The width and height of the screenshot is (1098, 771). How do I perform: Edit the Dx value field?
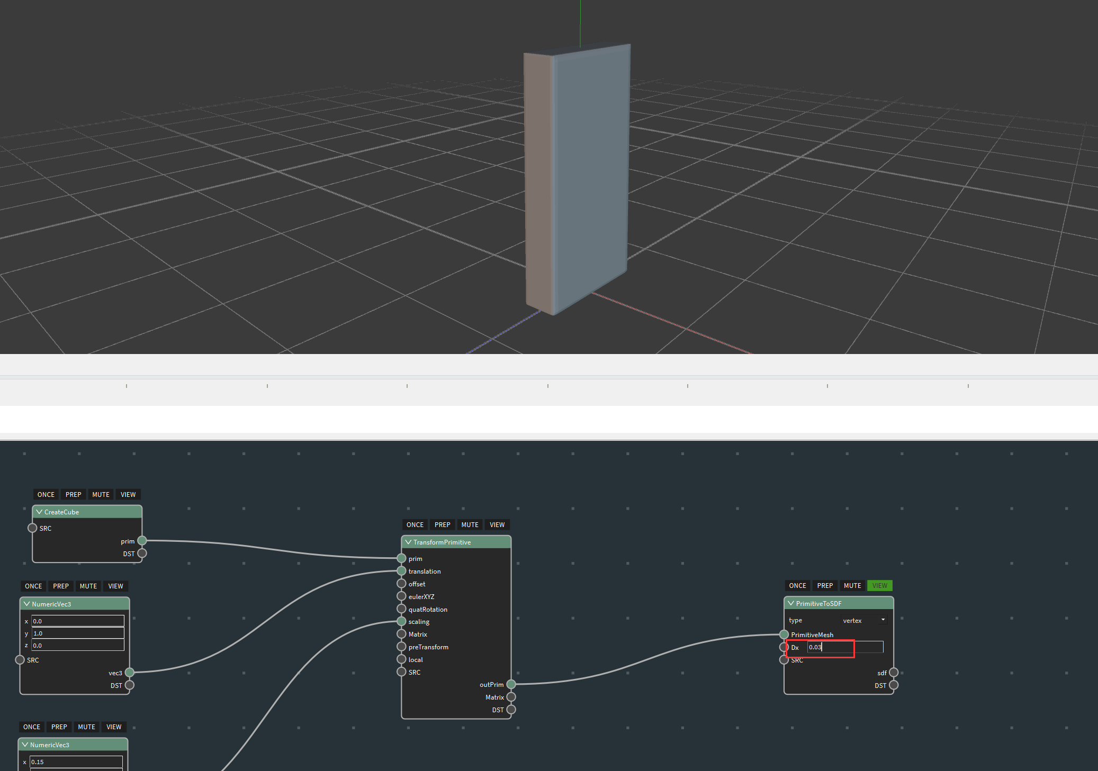[845, 647]
